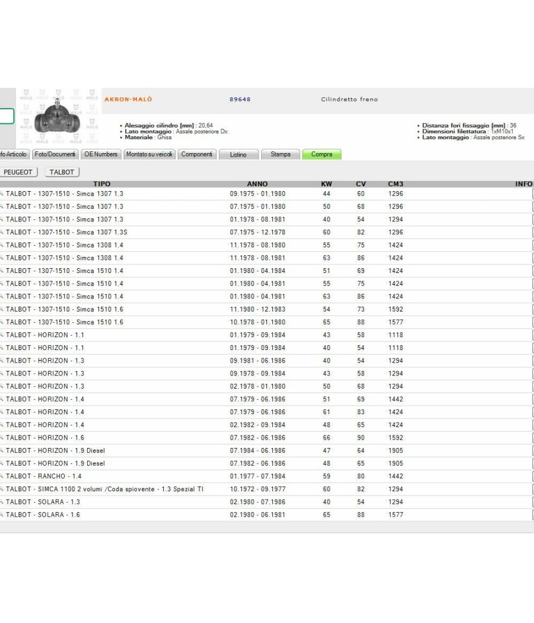Click the Distanza fori fissaggio spec
Screen dimensions: 534x623
tap(469, 125)
